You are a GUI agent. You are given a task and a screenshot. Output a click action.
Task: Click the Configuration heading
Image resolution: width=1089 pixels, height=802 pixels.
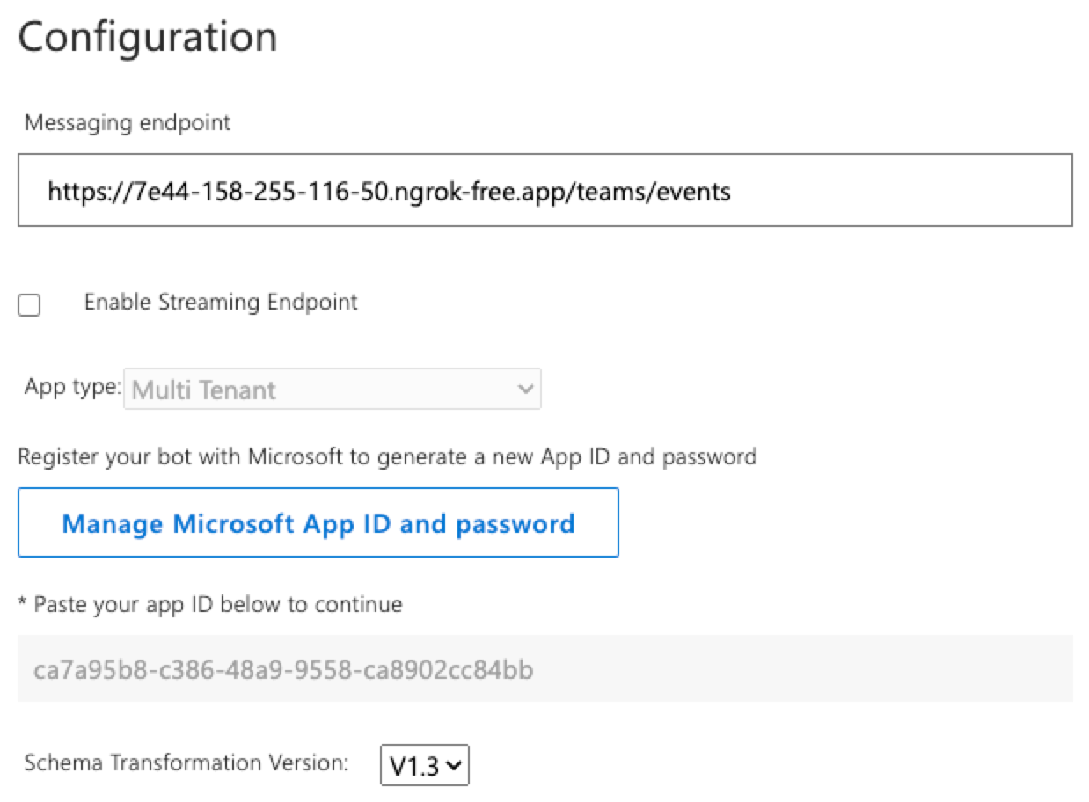click(x=148, y=37)
